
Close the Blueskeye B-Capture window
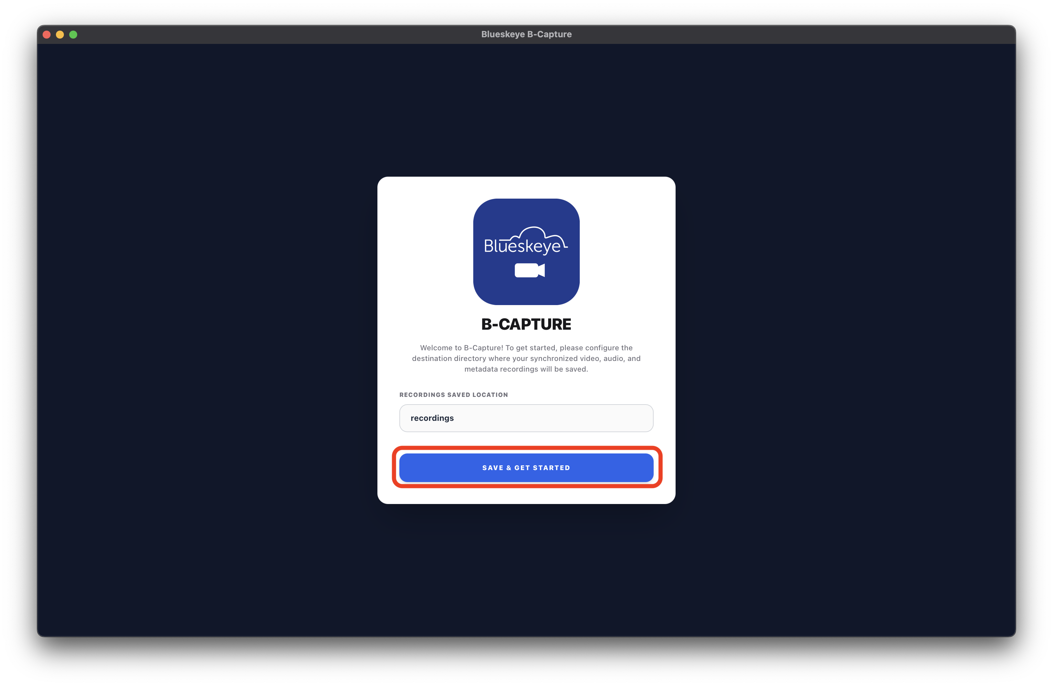(47, 35)
